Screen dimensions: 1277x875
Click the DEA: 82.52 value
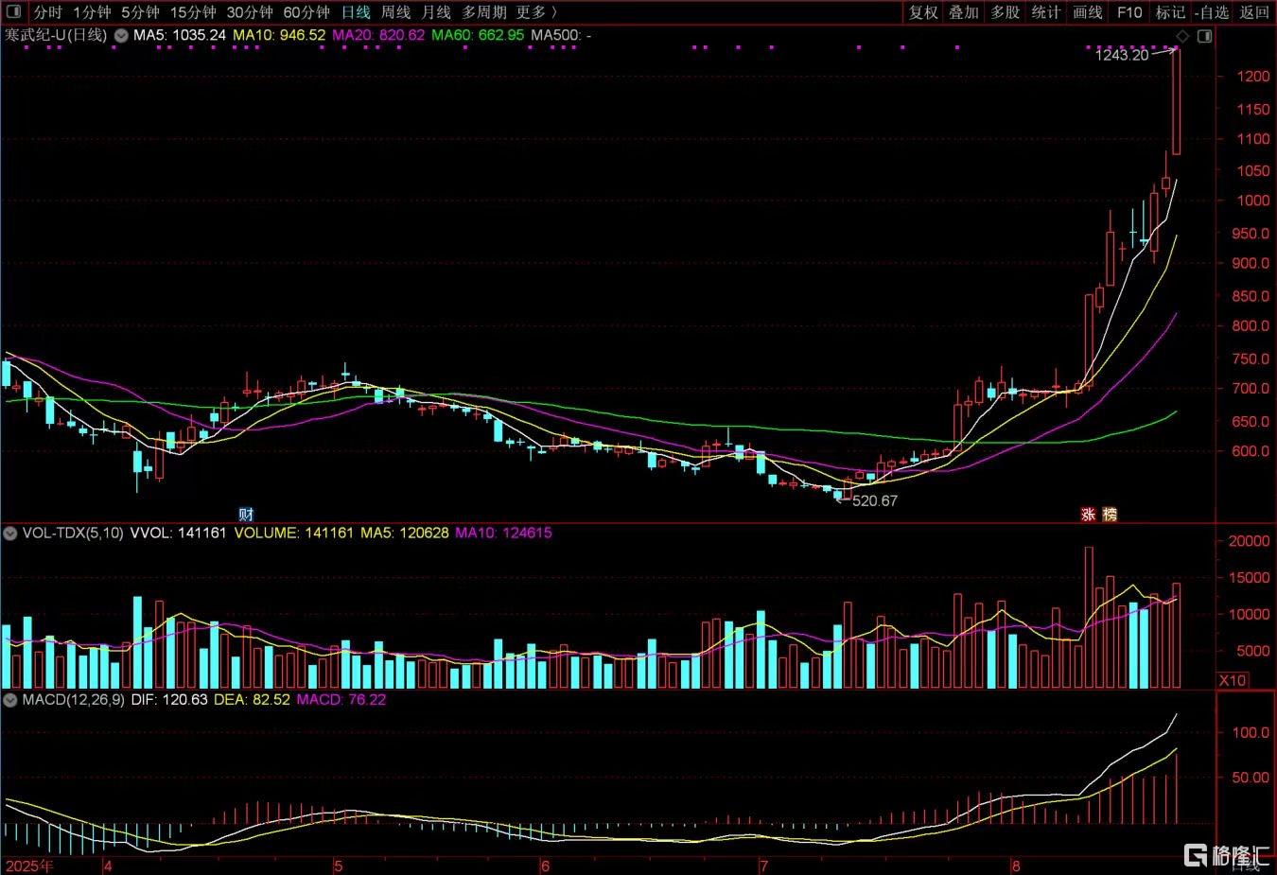(252, 700)
